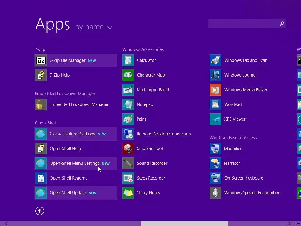Open the Math Input Panel icon
The height and width of the screenshot is (226, 301).
(x=128, y=90)
